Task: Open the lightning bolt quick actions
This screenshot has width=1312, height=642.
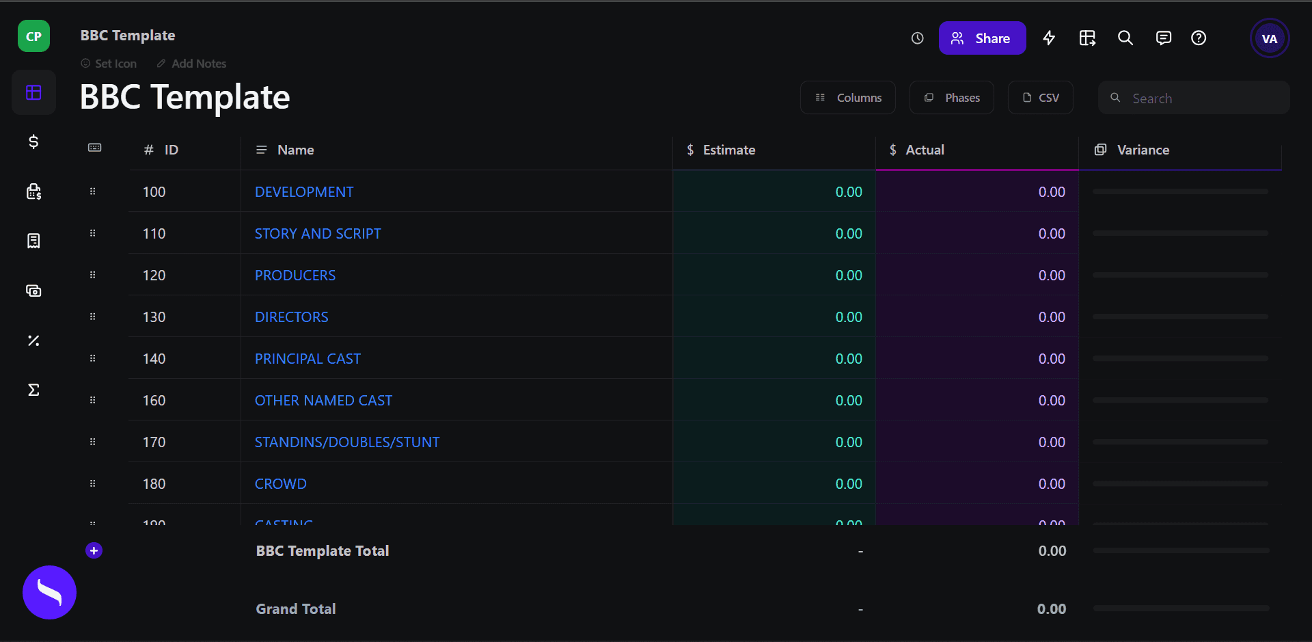Action: [x=1049, y=38]
